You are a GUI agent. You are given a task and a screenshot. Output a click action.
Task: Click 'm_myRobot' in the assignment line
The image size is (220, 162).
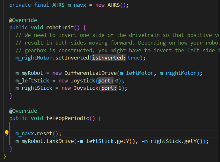tap(29, 73)
